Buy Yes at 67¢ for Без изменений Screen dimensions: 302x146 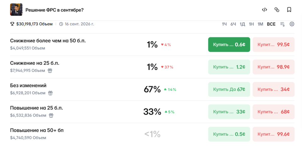tap(229, 89)
